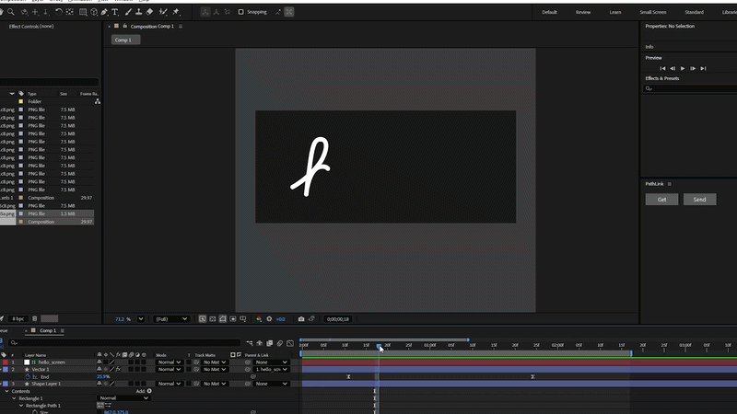Toggle shy switch for Shape Layer 1
The width and height of the screenshot is (737, 414).
99,384
